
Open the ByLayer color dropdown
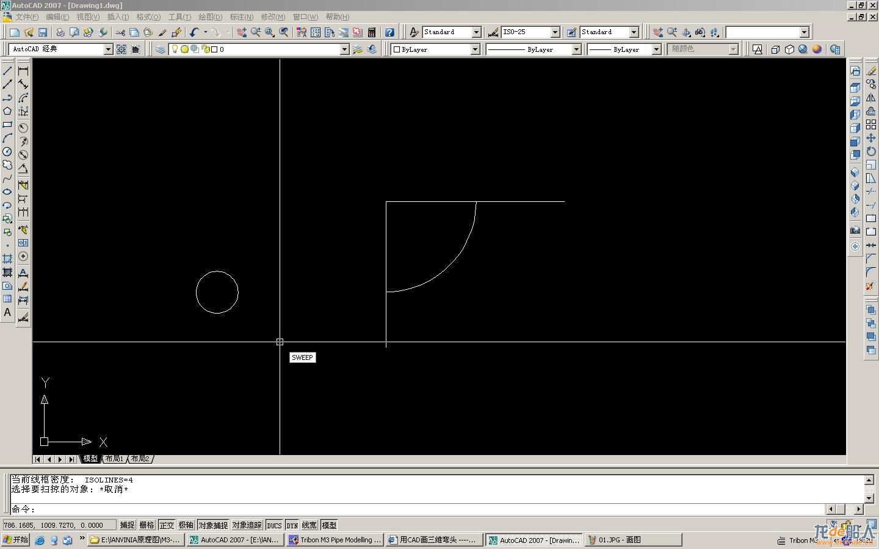coord(475,49)
